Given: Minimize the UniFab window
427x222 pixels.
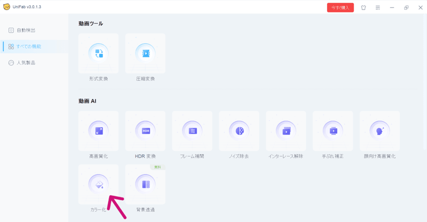Looking at the screenshot, I should click(x=392, y=7).
